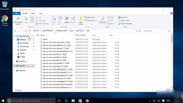Open the File menu tab
Viewport: 183px width, 103px height.
tap(17, 13)
